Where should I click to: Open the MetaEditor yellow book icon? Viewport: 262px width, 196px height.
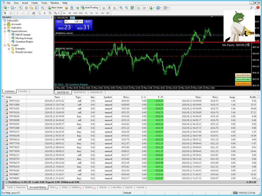click(67, 8)
